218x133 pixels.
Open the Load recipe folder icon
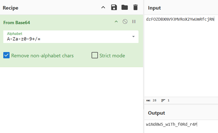coord(124,7)
